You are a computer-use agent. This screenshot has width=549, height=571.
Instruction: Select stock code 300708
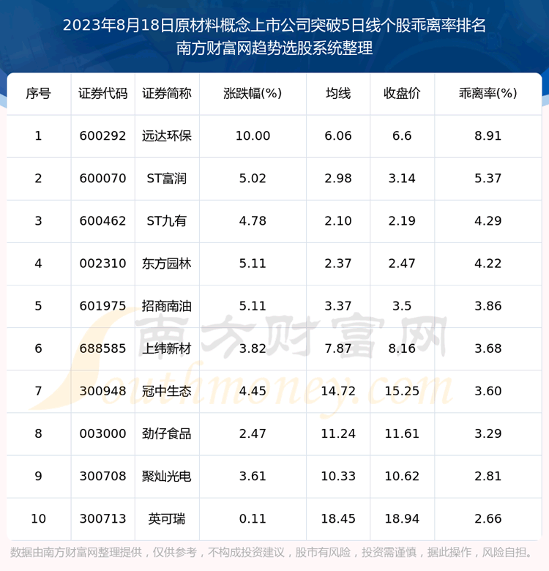(102, 477)
